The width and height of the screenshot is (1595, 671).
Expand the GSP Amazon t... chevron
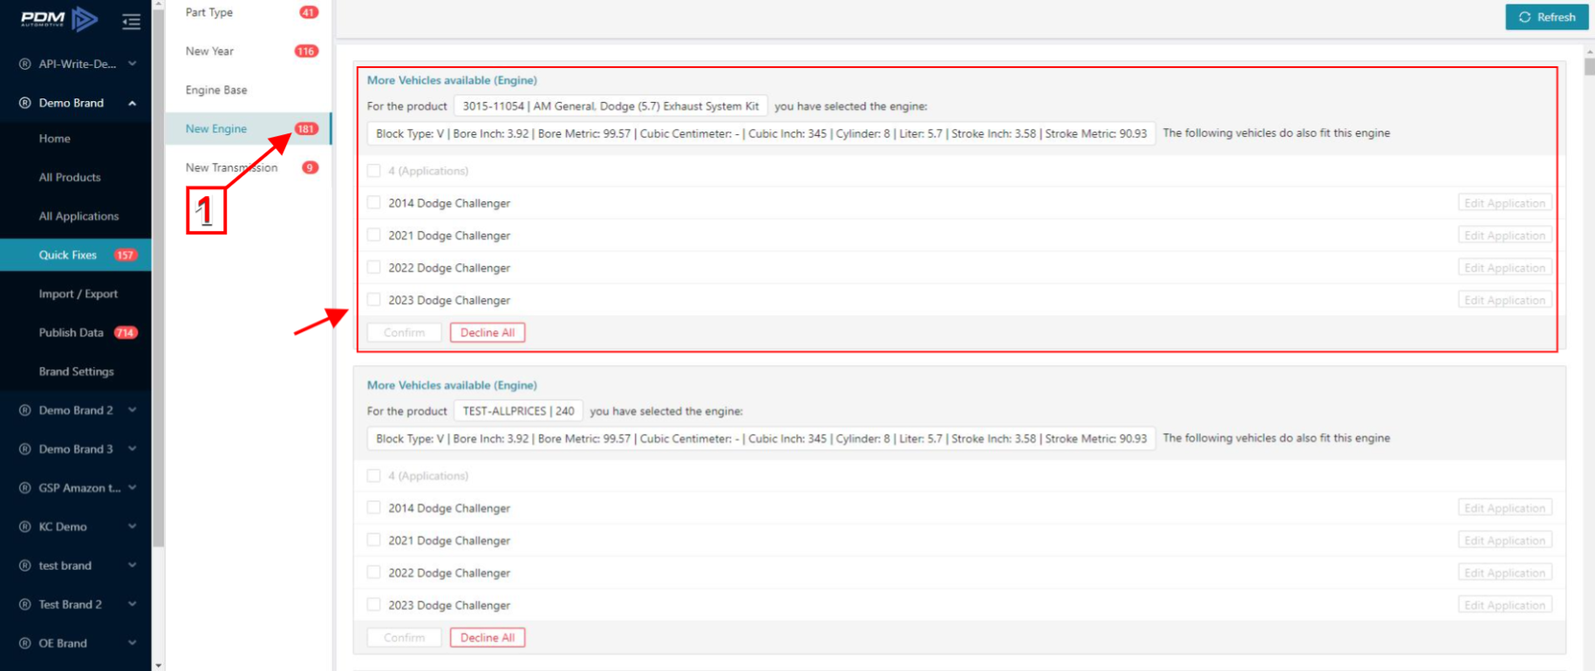point(133,488)
